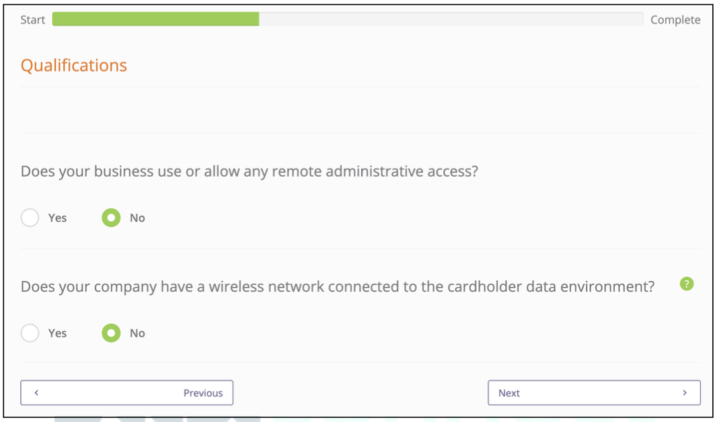Click the Qualifications section heading
719x422 pixels.
point(74,65)
